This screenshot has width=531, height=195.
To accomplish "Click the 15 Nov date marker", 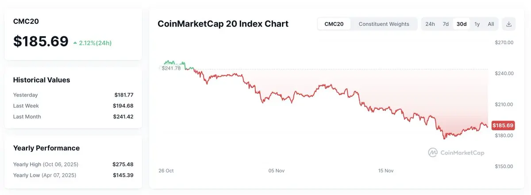I will (x=386, y=170).
